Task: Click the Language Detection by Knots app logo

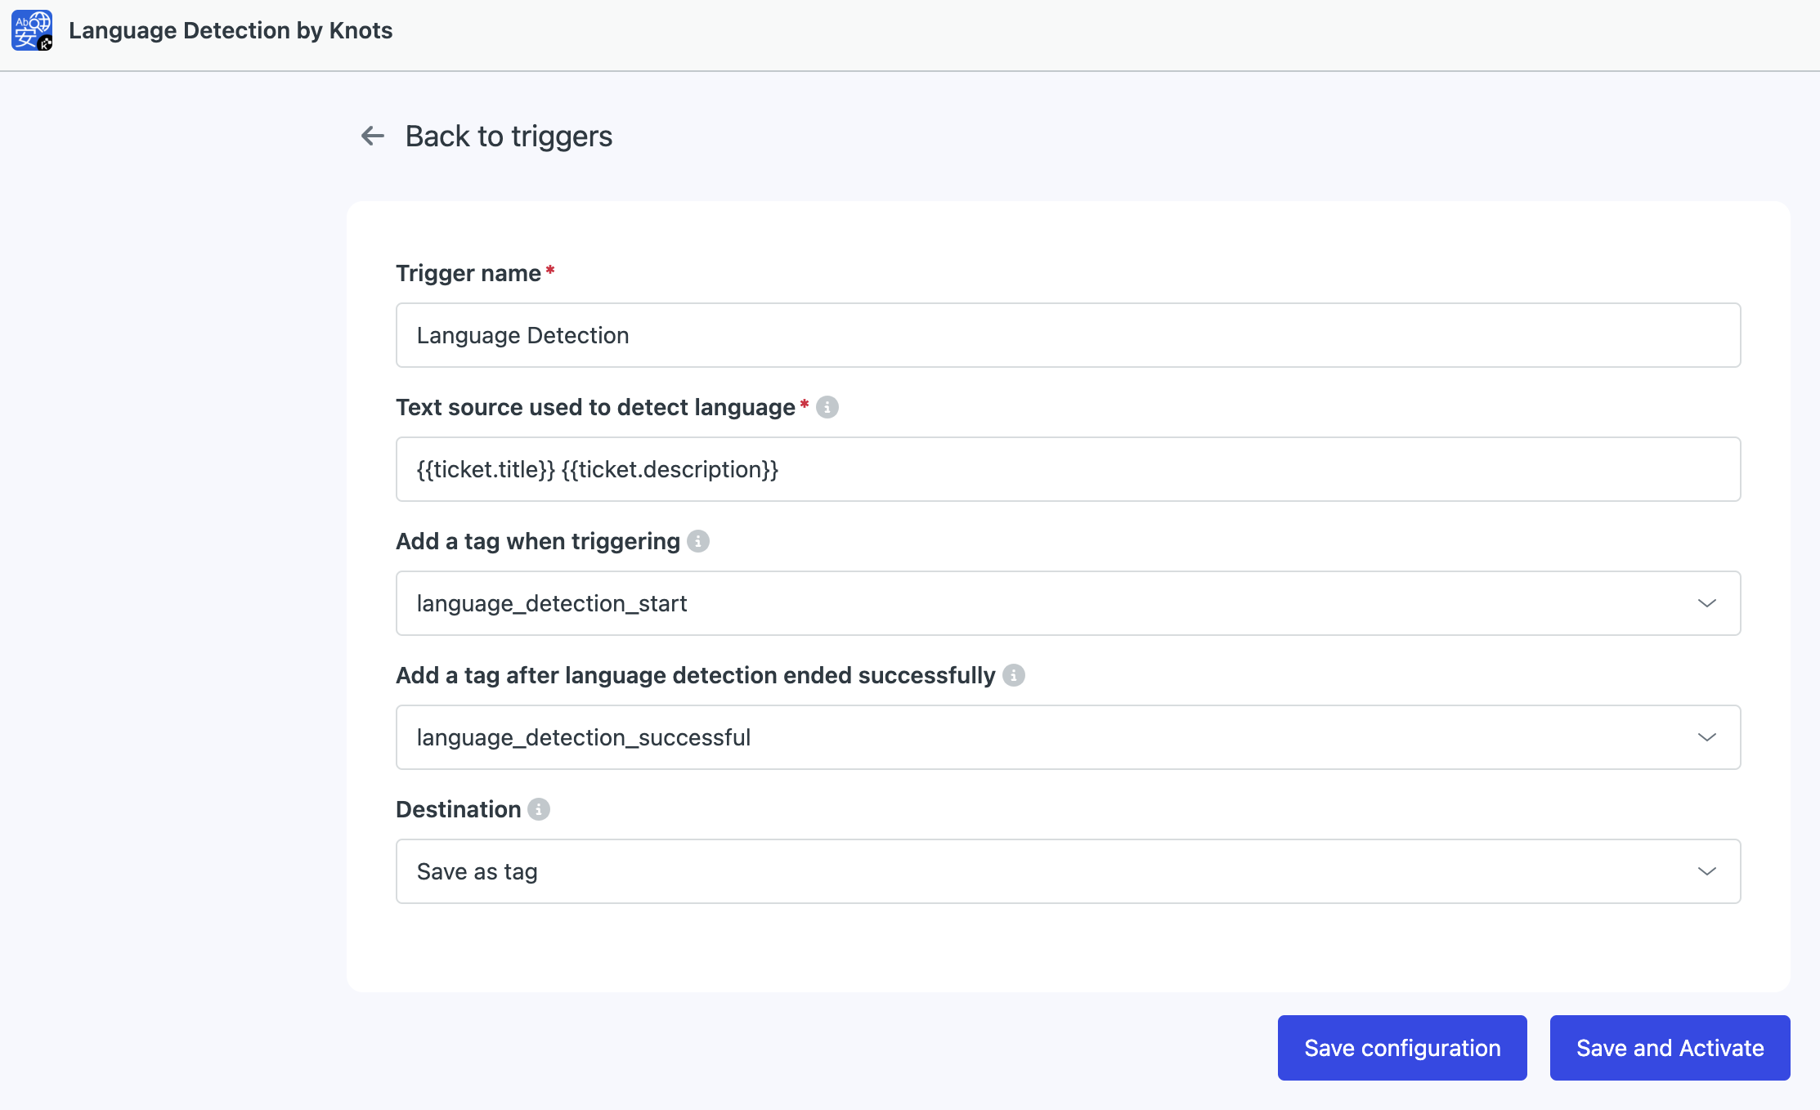Action: pos(32,30)
